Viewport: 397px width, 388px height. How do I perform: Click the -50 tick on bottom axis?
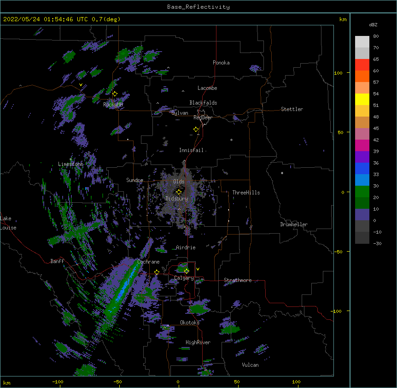(x=117, y=382)
